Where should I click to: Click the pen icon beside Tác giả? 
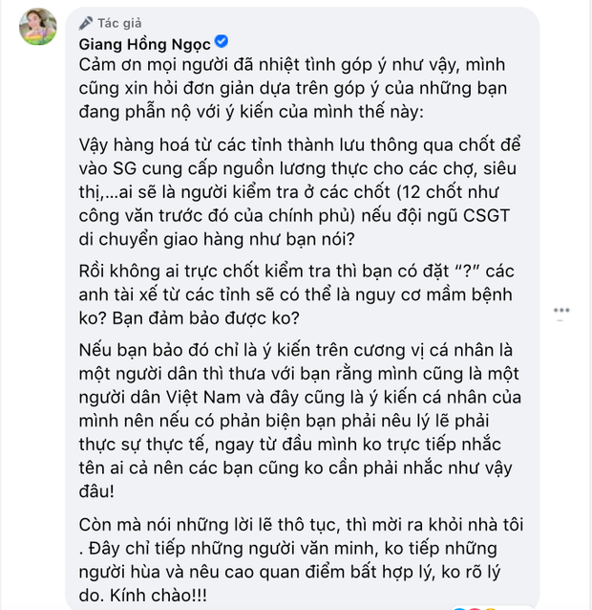tap(87, 21)
